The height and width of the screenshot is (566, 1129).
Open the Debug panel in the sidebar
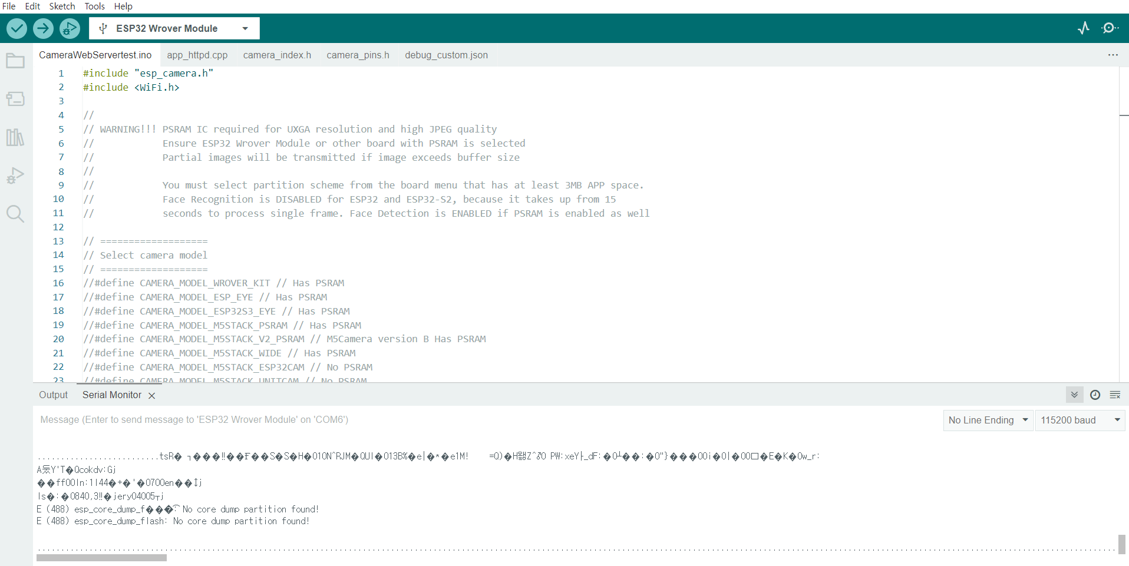15,176
